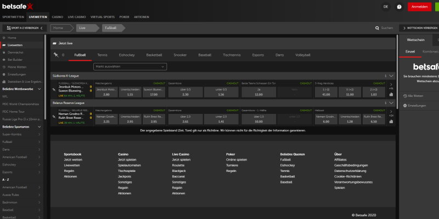
Task: Pin the Neman Grodno match
Action: pyautogui.click(x=54, y=117)
